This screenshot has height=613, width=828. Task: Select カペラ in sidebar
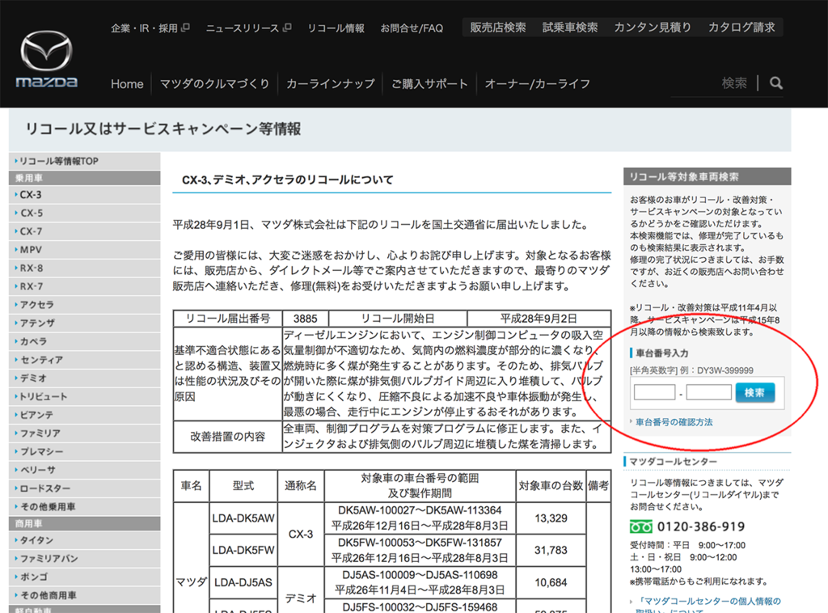(x=84, y=341)
